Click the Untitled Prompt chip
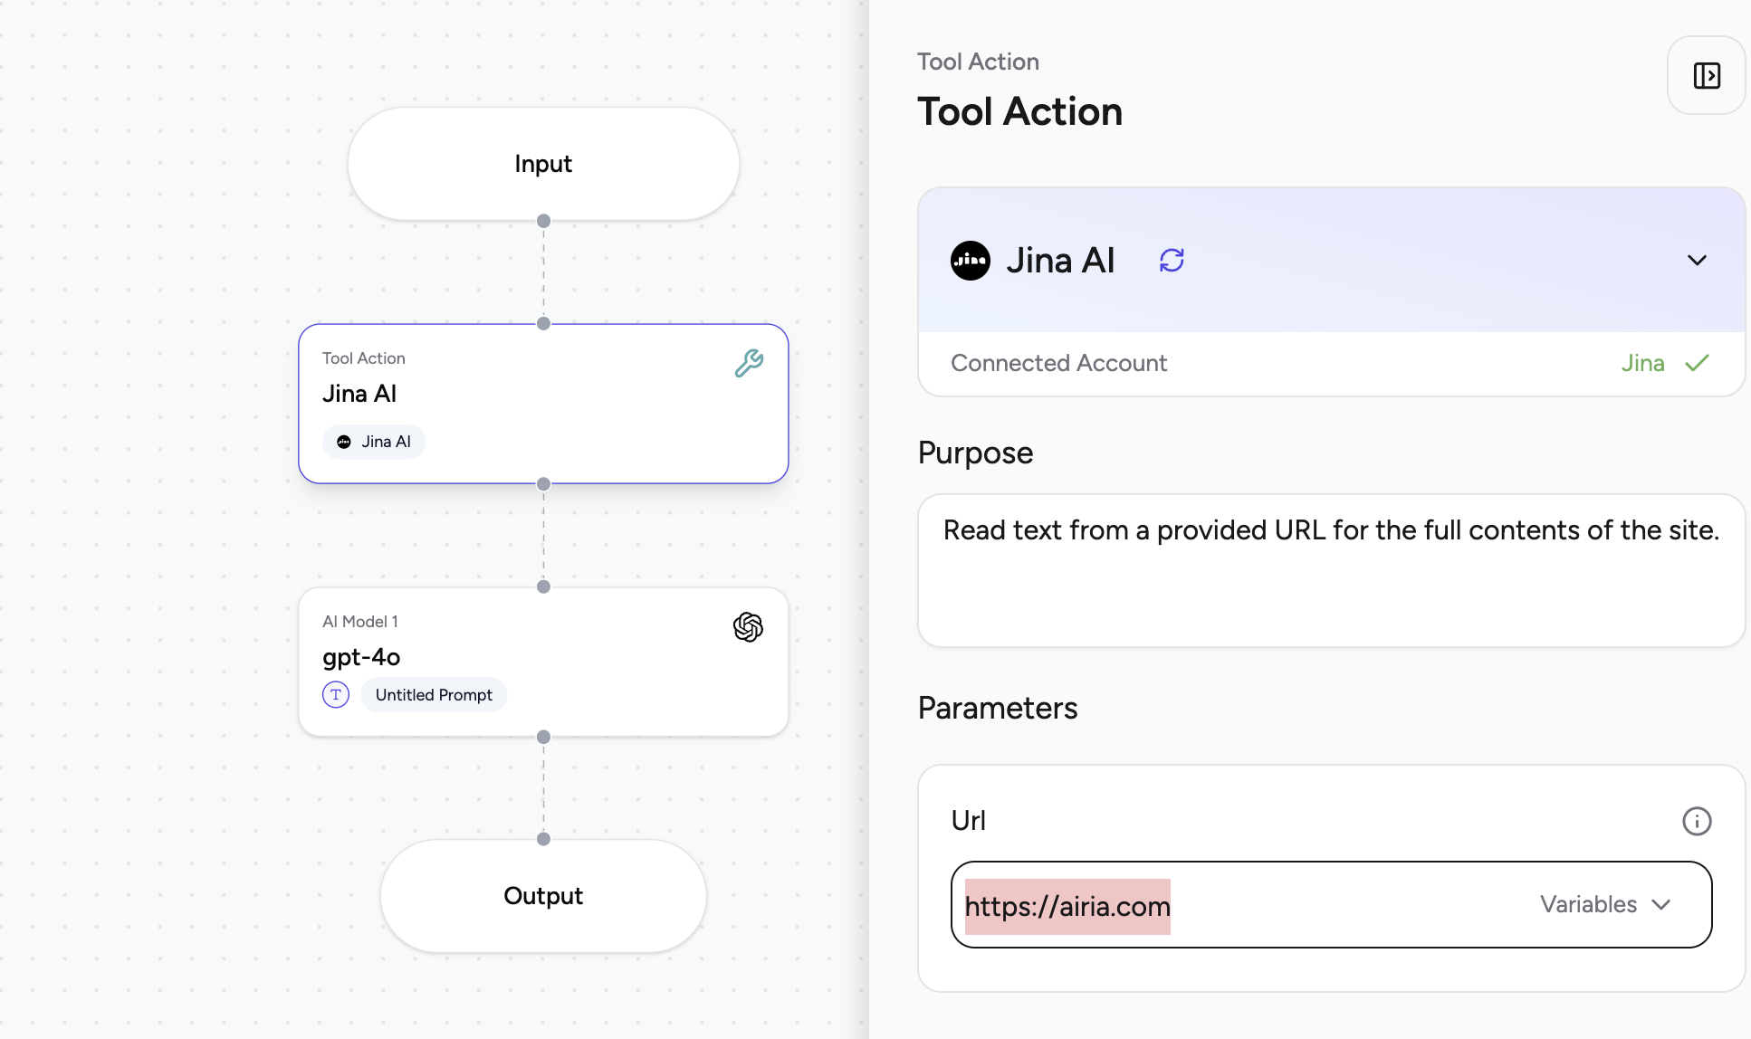The image size is (1751, 1039). 434,695
